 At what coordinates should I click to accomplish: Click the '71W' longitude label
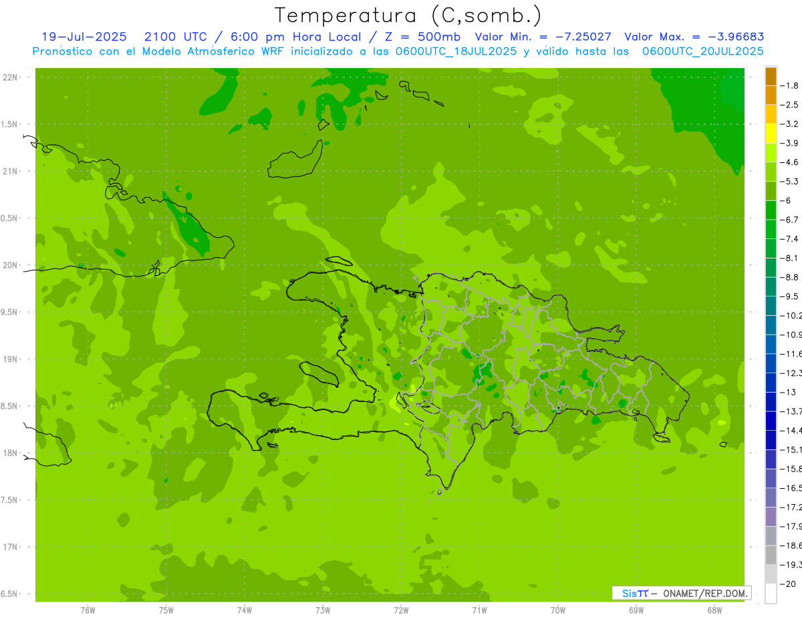point(479,610)
